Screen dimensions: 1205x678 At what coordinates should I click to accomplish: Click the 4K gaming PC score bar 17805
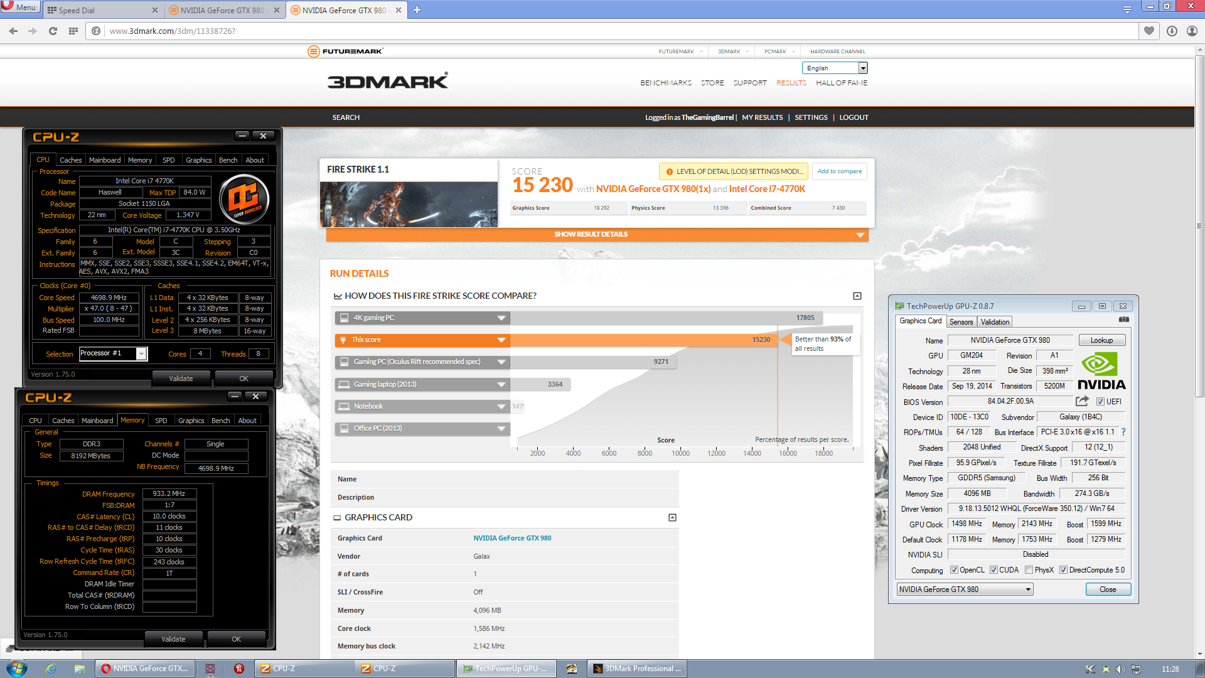(x=667, y=318)
